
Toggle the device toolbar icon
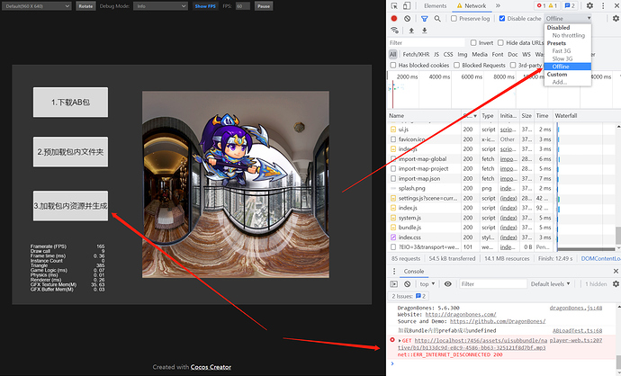pos(407,6)
